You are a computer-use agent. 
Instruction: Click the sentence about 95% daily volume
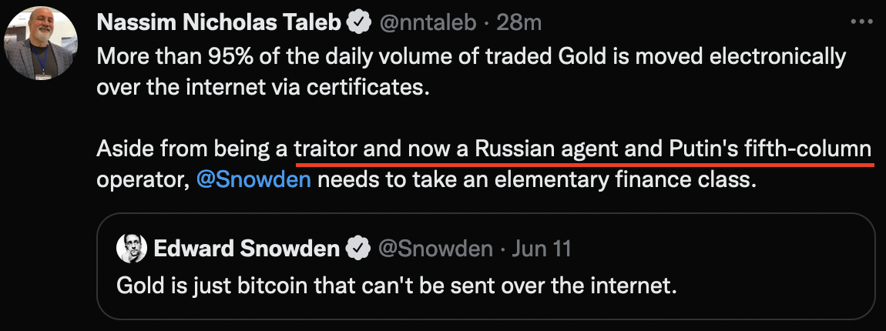coord(472,56)
